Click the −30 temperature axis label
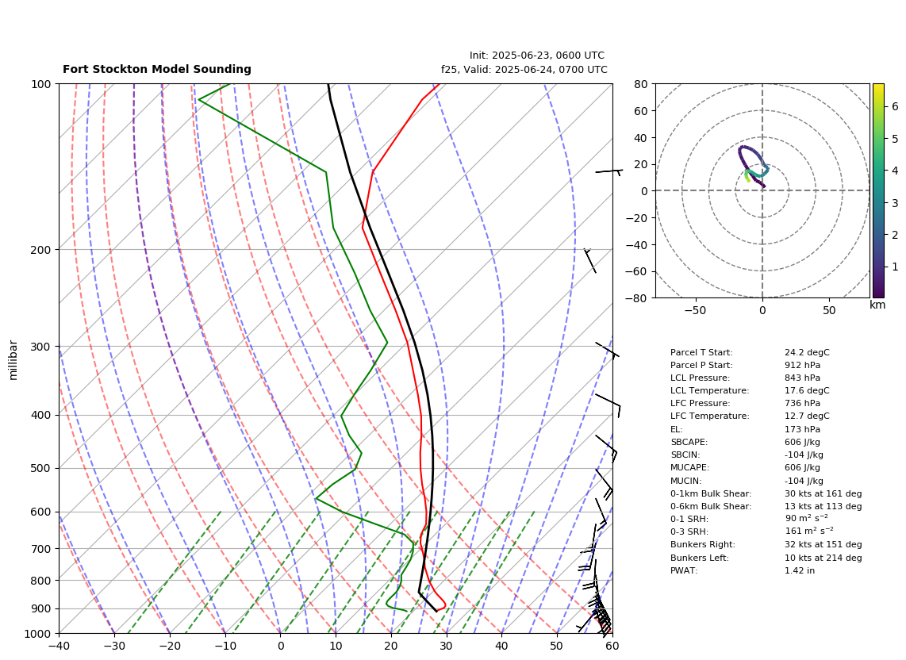This screenshot has width=906, height=660. coord(114,646)
